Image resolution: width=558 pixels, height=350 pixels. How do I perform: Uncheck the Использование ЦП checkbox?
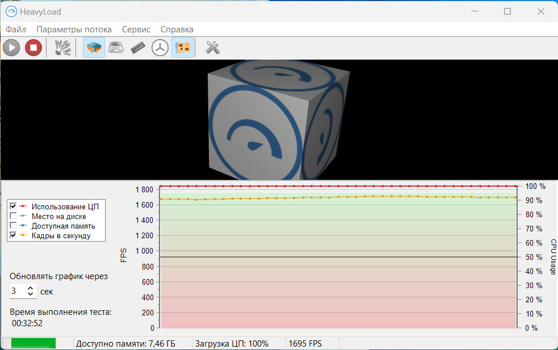13,206
